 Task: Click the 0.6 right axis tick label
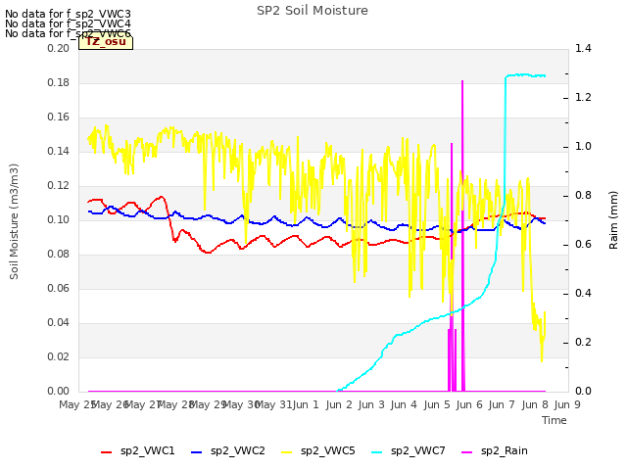tap(583, 244)
